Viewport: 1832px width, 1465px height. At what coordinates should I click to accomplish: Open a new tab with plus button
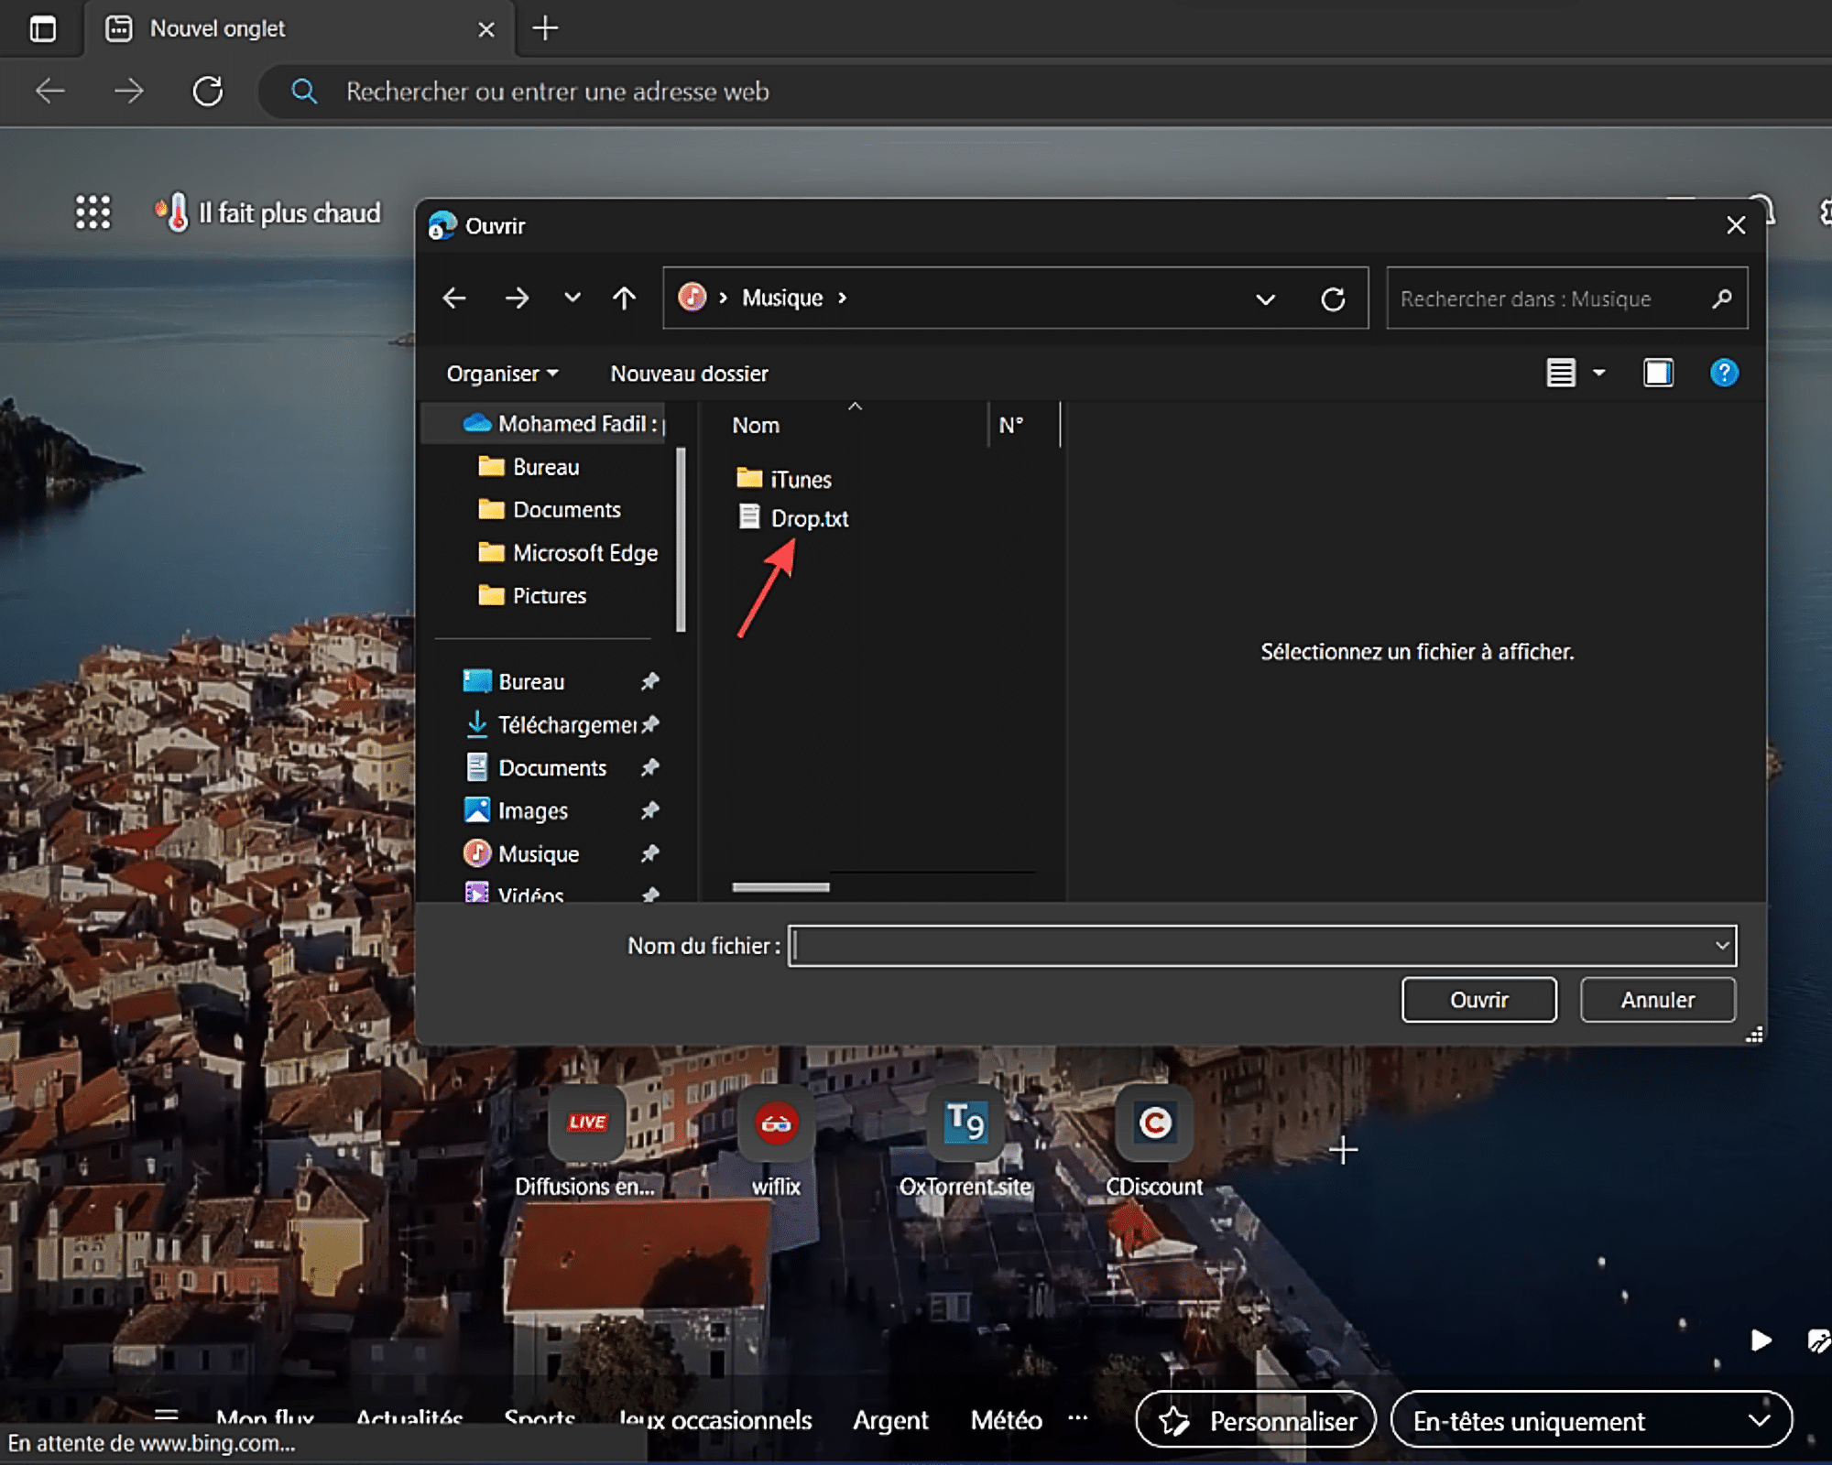[x=545, y=28]
